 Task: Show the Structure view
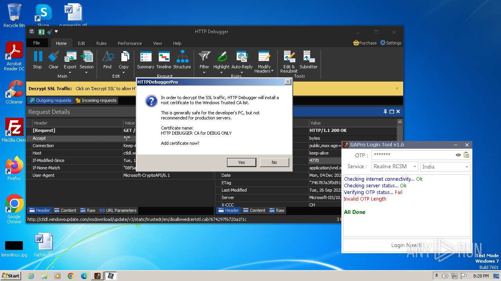point(182,60)
